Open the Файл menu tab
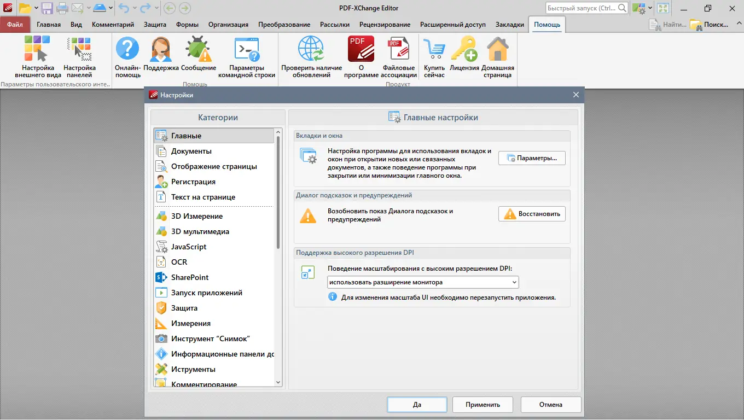 15,25
